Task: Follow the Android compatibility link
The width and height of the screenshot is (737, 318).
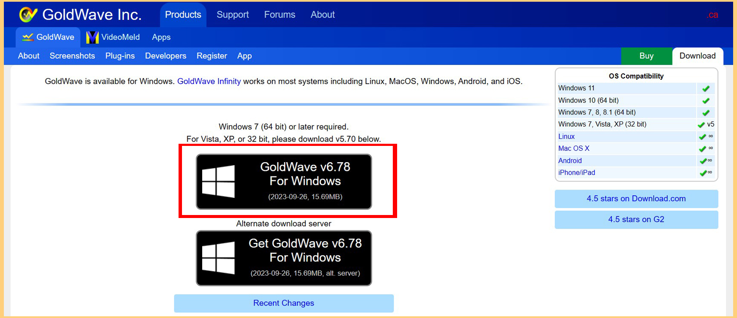Action: pos(570,161)
